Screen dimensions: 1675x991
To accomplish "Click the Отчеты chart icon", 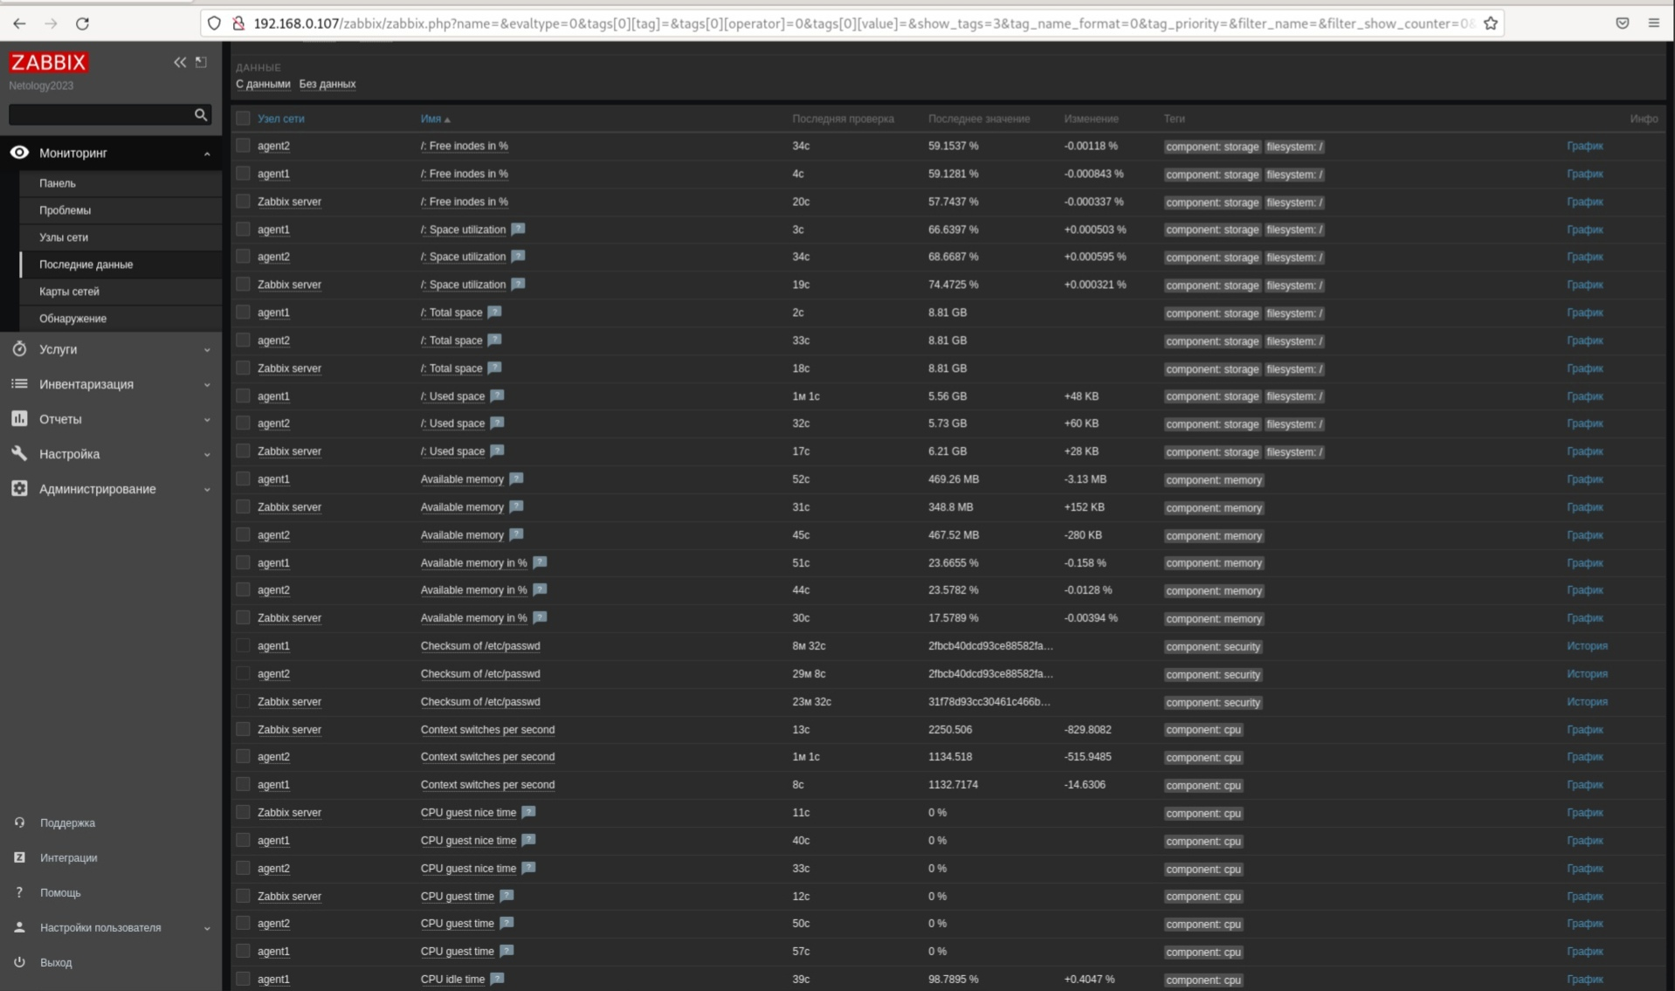I will 19,419.
